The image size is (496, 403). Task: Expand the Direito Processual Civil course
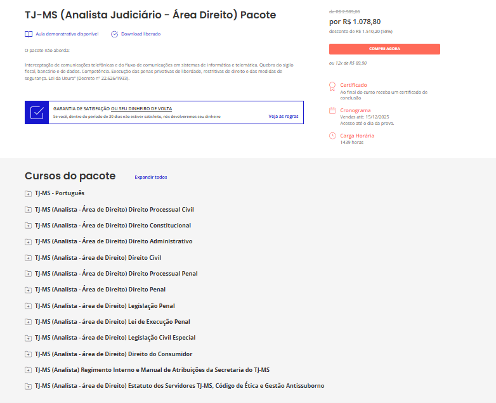point(28,210)
